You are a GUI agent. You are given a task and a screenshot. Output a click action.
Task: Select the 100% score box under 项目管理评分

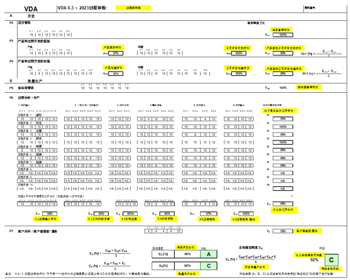point(283,35)
